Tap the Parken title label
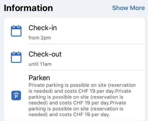 coord(39,78)
